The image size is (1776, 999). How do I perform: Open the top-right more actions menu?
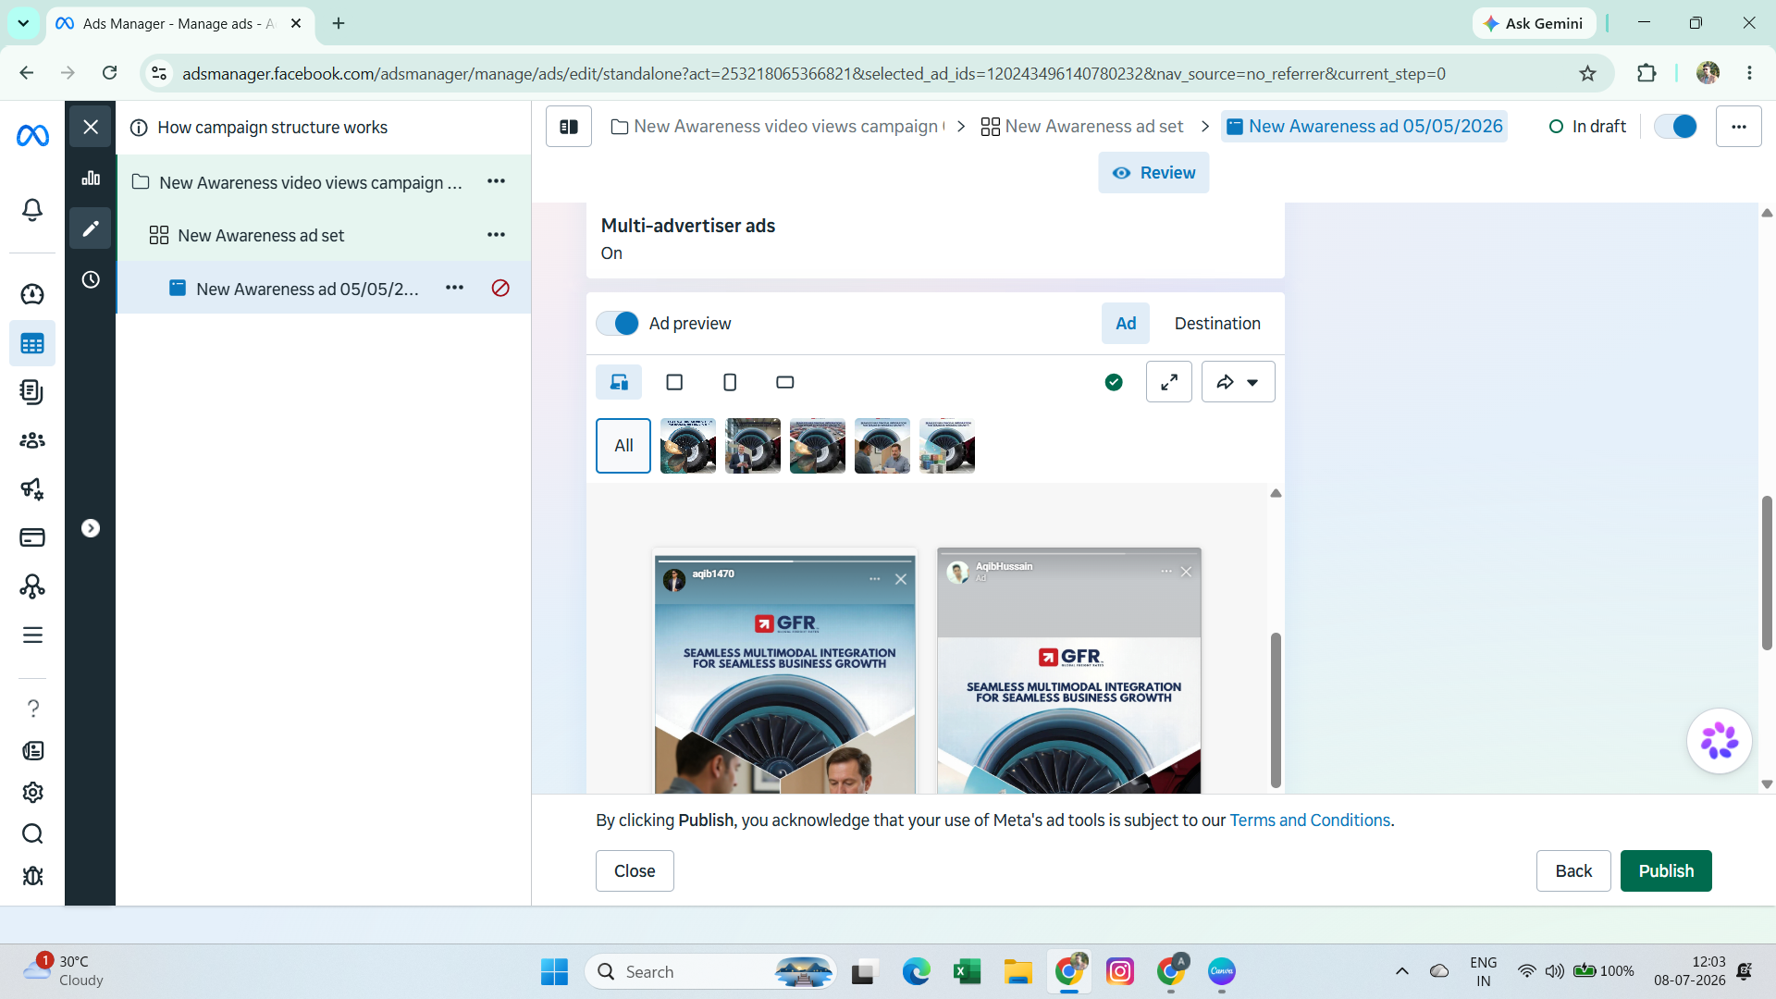click(1739, 127)
